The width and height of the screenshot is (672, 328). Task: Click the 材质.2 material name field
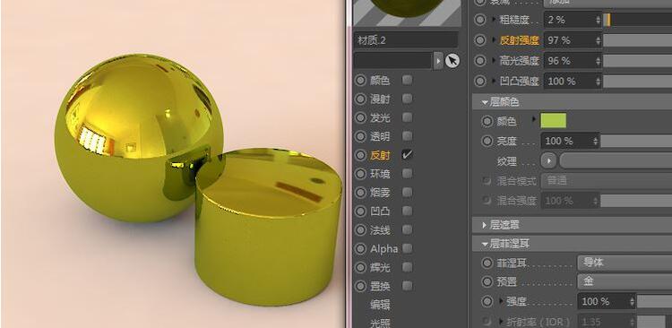[x=406, y=39]
